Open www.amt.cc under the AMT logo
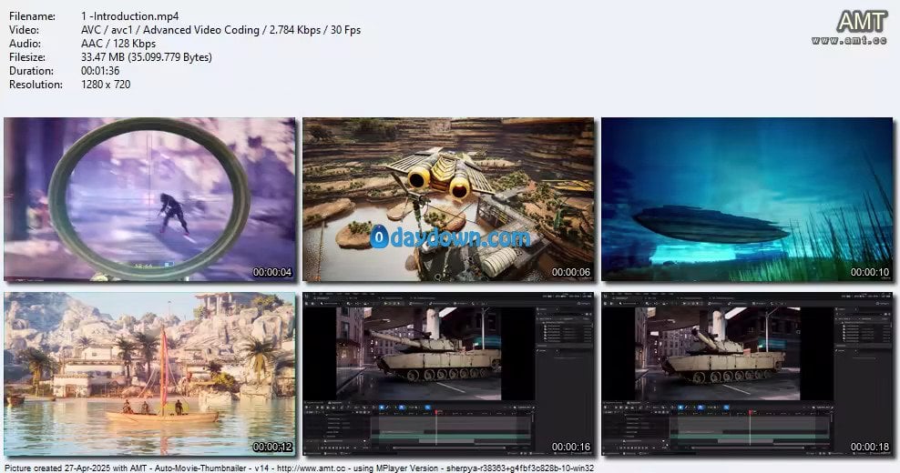 point(849,40)
